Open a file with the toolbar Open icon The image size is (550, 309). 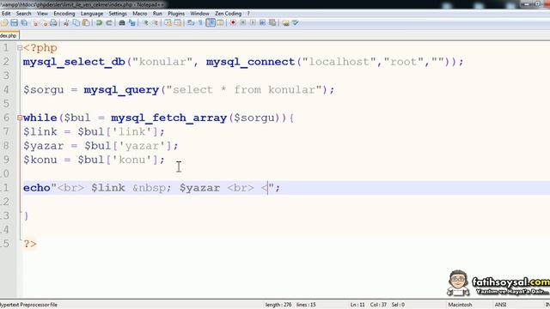point(4,23)
